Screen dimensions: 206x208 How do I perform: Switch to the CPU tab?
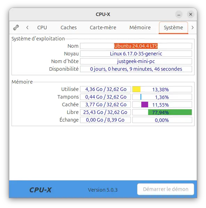42,28
